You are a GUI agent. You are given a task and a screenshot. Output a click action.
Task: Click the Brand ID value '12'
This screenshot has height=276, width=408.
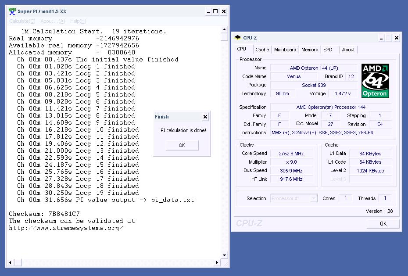point(351,76)
